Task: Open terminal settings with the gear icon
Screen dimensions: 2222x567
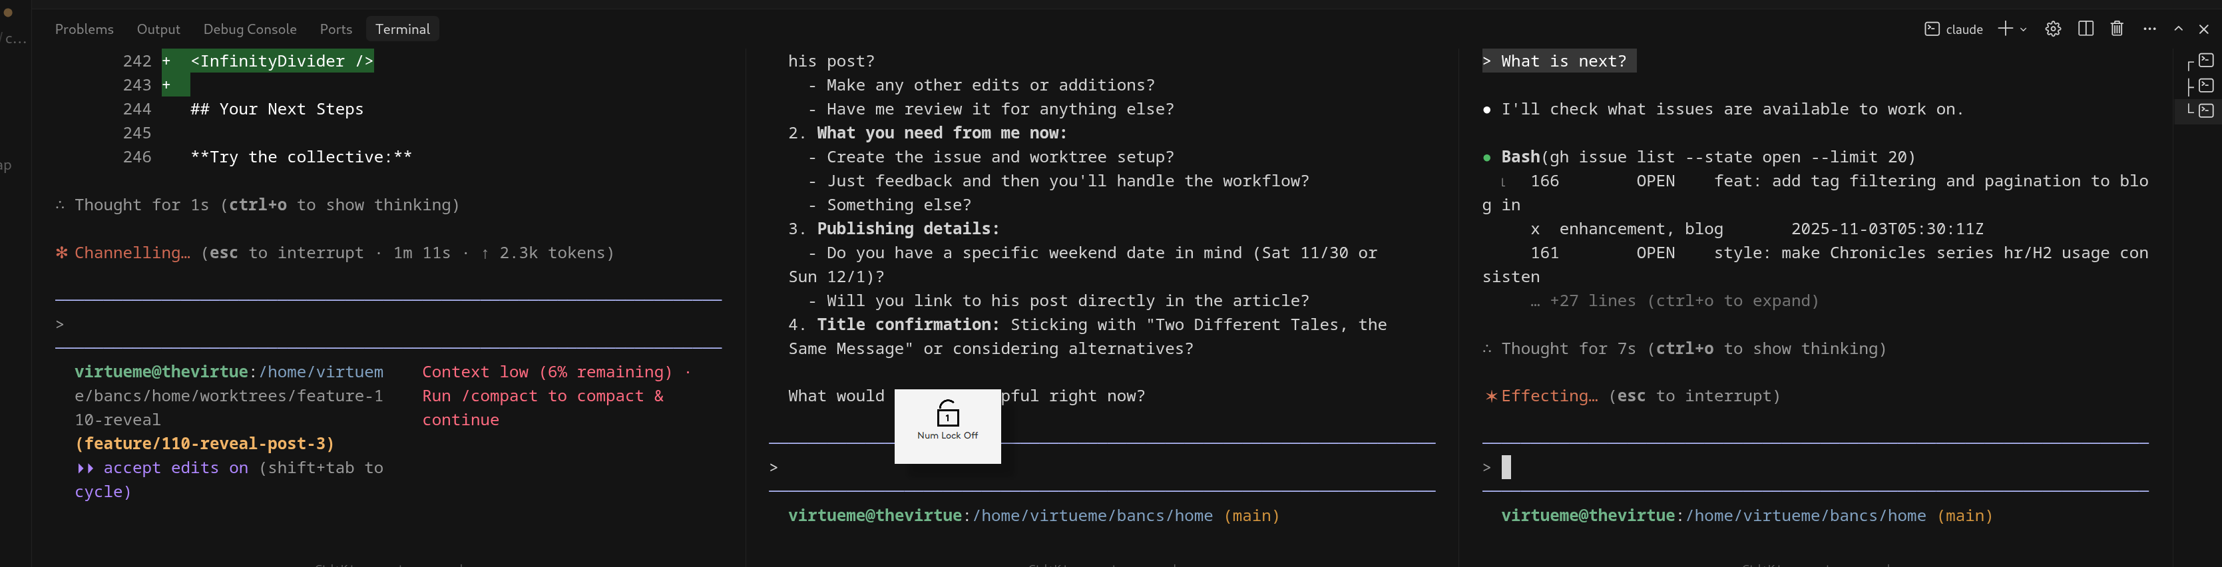Action: pyautogui.click(x=2053, y=29)
